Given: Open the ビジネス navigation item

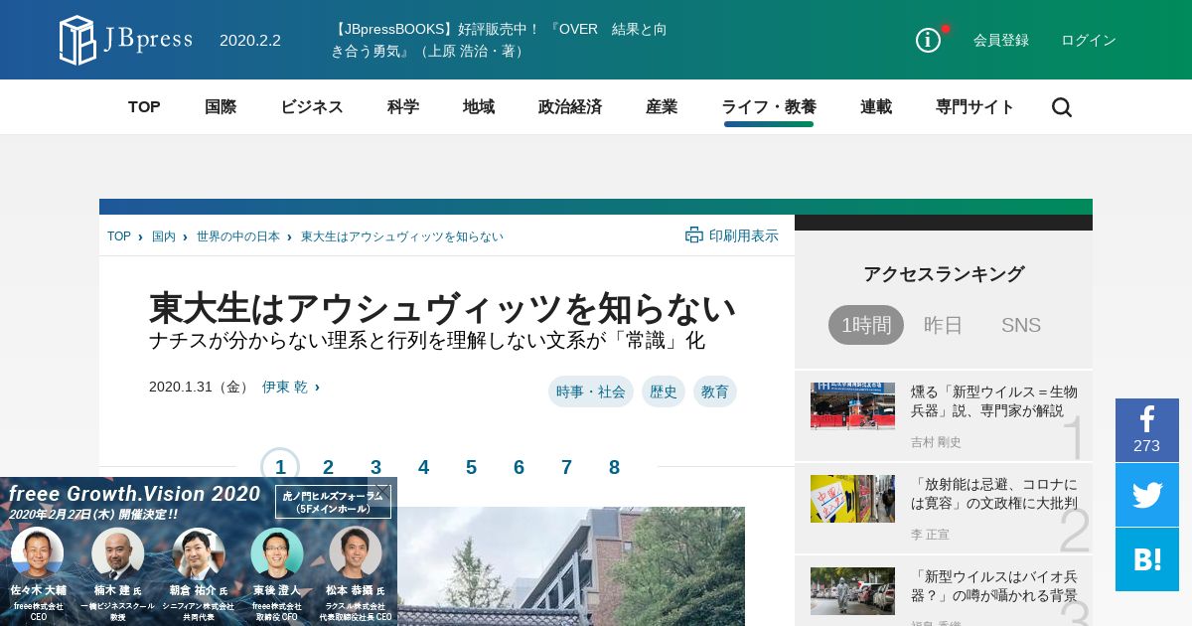Looking at the screenshot, I should tap(312, 107).
